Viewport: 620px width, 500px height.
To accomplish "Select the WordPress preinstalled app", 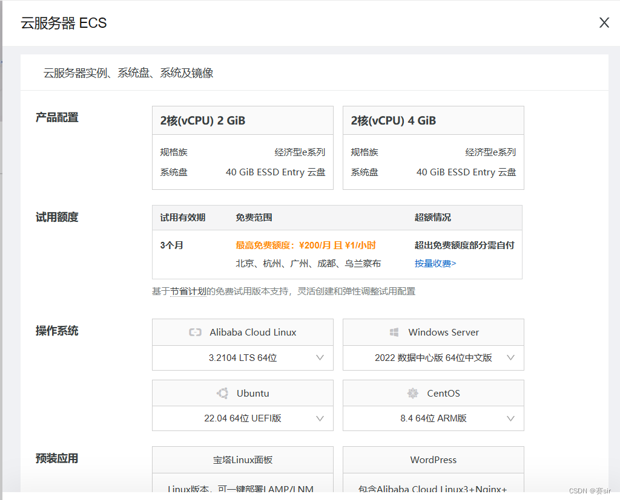I will pos(433,459).
